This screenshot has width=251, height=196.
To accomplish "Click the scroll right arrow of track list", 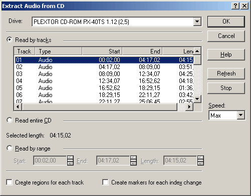I will [x=189, y=106].
